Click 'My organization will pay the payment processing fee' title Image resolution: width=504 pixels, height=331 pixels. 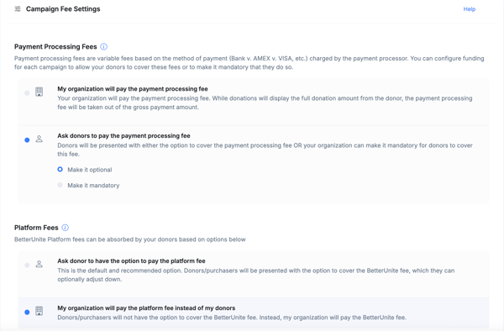(133, 89)
